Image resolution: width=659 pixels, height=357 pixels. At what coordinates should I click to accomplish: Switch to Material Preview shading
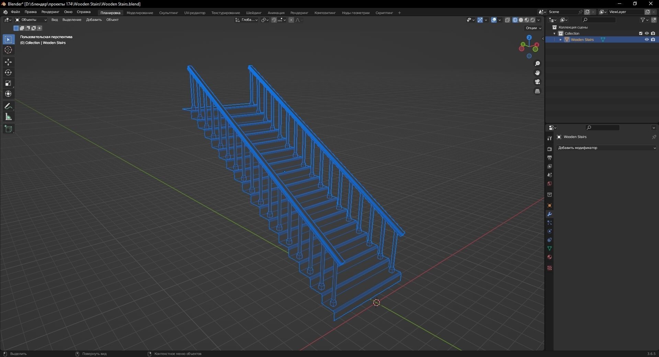point(527,20)
